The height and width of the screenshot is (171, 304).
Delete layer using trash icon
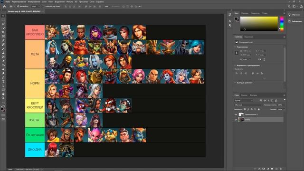[x=281, y=169]
